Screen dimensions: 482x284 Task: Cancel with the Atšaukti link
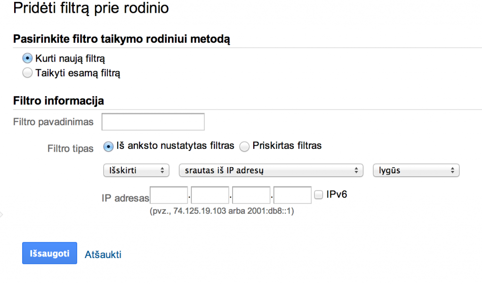click(103, 255)
